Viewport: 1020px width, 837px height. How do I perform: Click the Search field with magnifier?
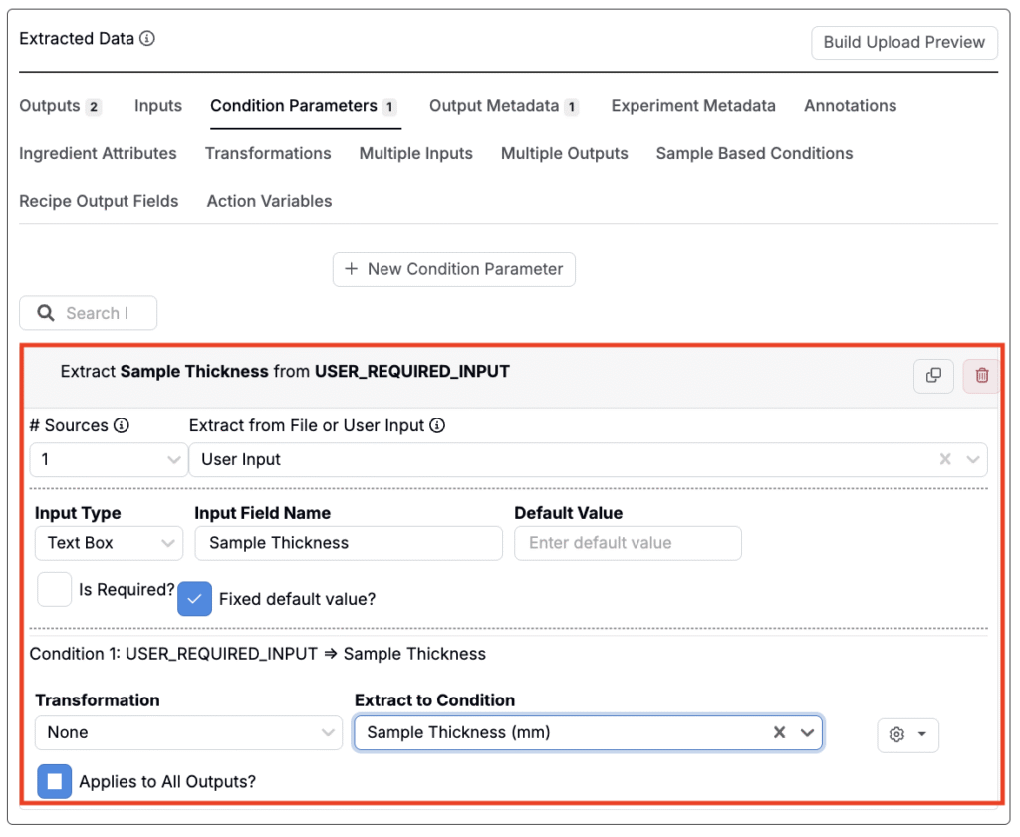[x=89, y=313]
